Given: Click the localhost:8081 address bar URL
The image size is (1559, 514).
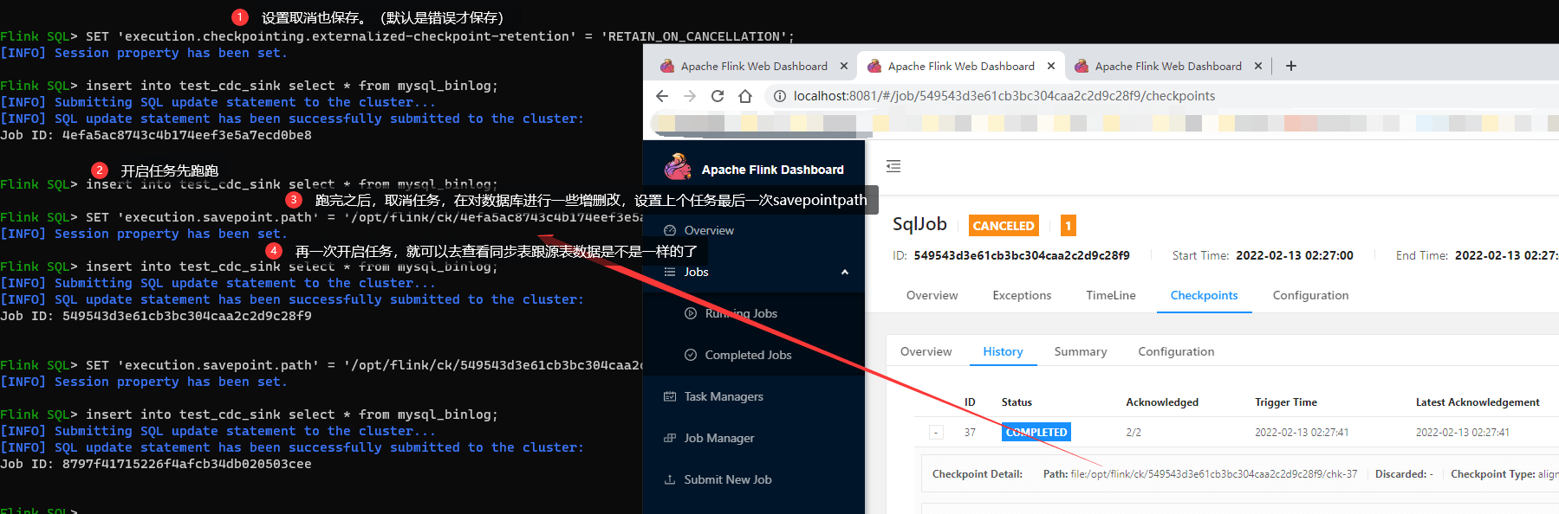Looking at the screenshot, I should coord(1004,96).
